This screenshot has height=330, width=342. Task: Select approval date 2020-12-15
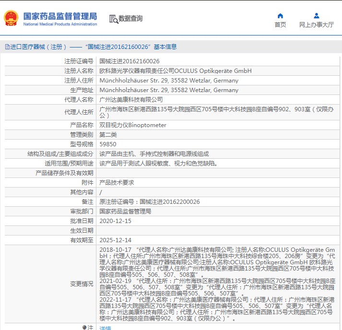point(116,221)
